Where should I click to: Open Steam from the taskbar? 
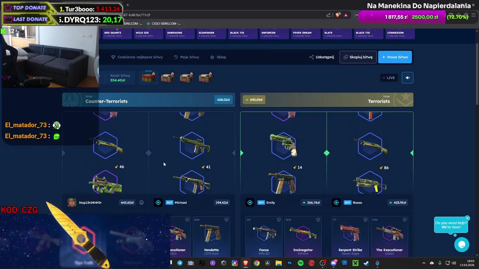[x=366, y=263]
